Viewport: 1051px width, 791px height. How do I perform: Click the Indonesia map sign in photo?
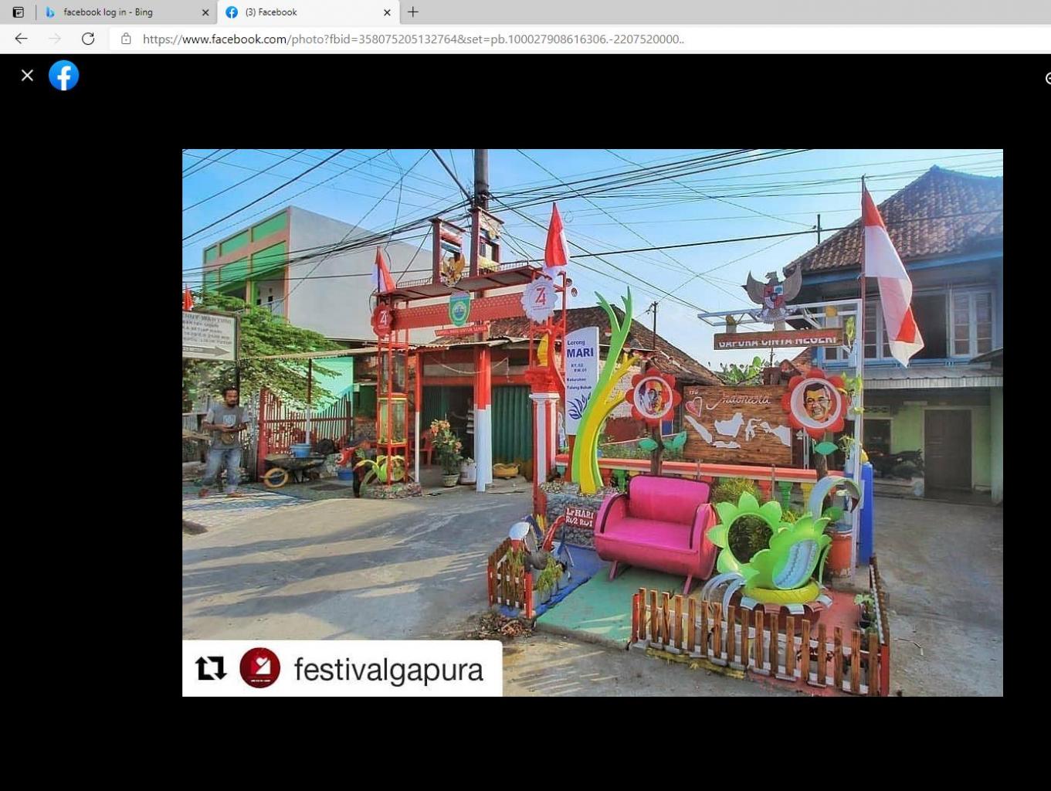pos(736,425)
